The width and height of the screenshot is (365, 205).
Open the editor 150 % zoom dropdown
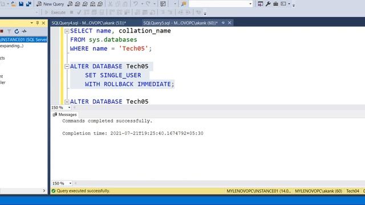tap(69, 108)
